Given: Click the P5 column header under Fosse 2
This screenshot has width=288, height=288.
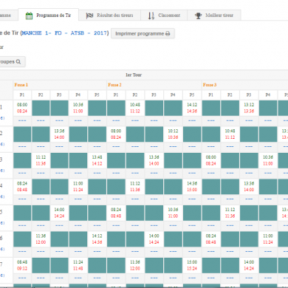Looking at the screenshot, I should tap(192, 95).
